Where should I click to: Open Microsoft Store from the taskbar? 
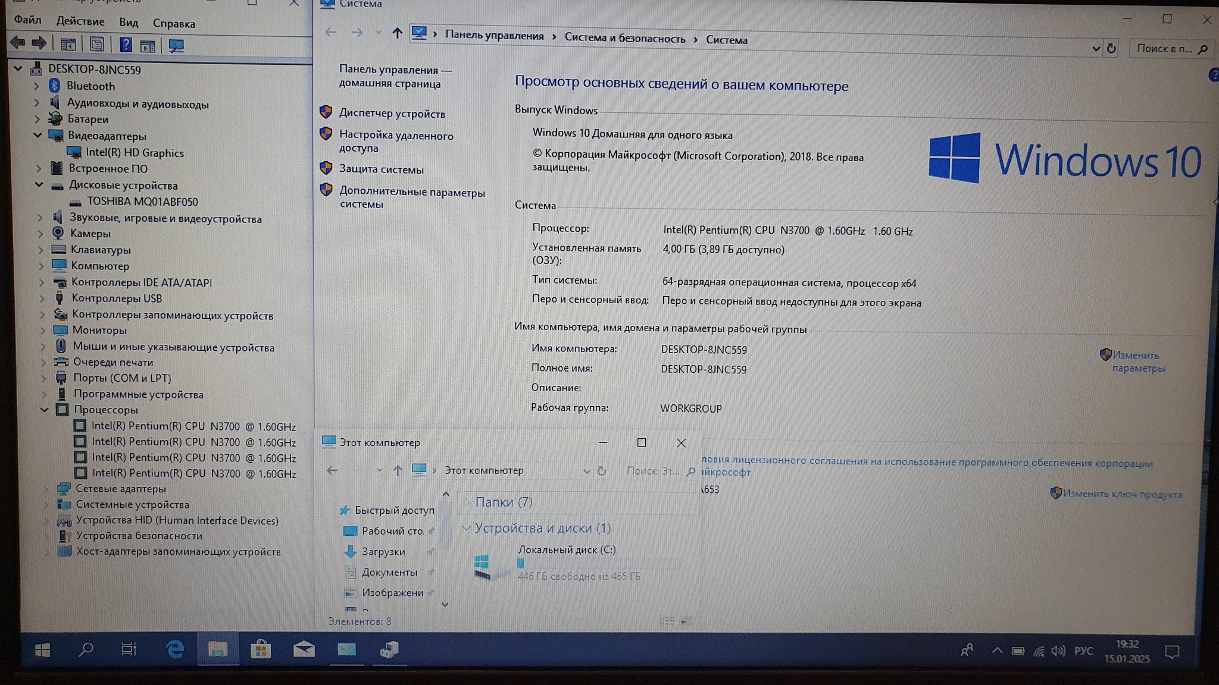point(261,649)
